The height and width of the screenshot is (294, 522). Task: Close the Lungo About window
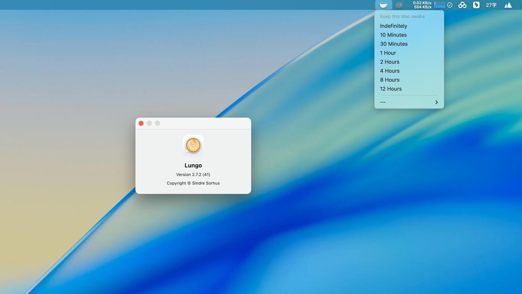141,123
